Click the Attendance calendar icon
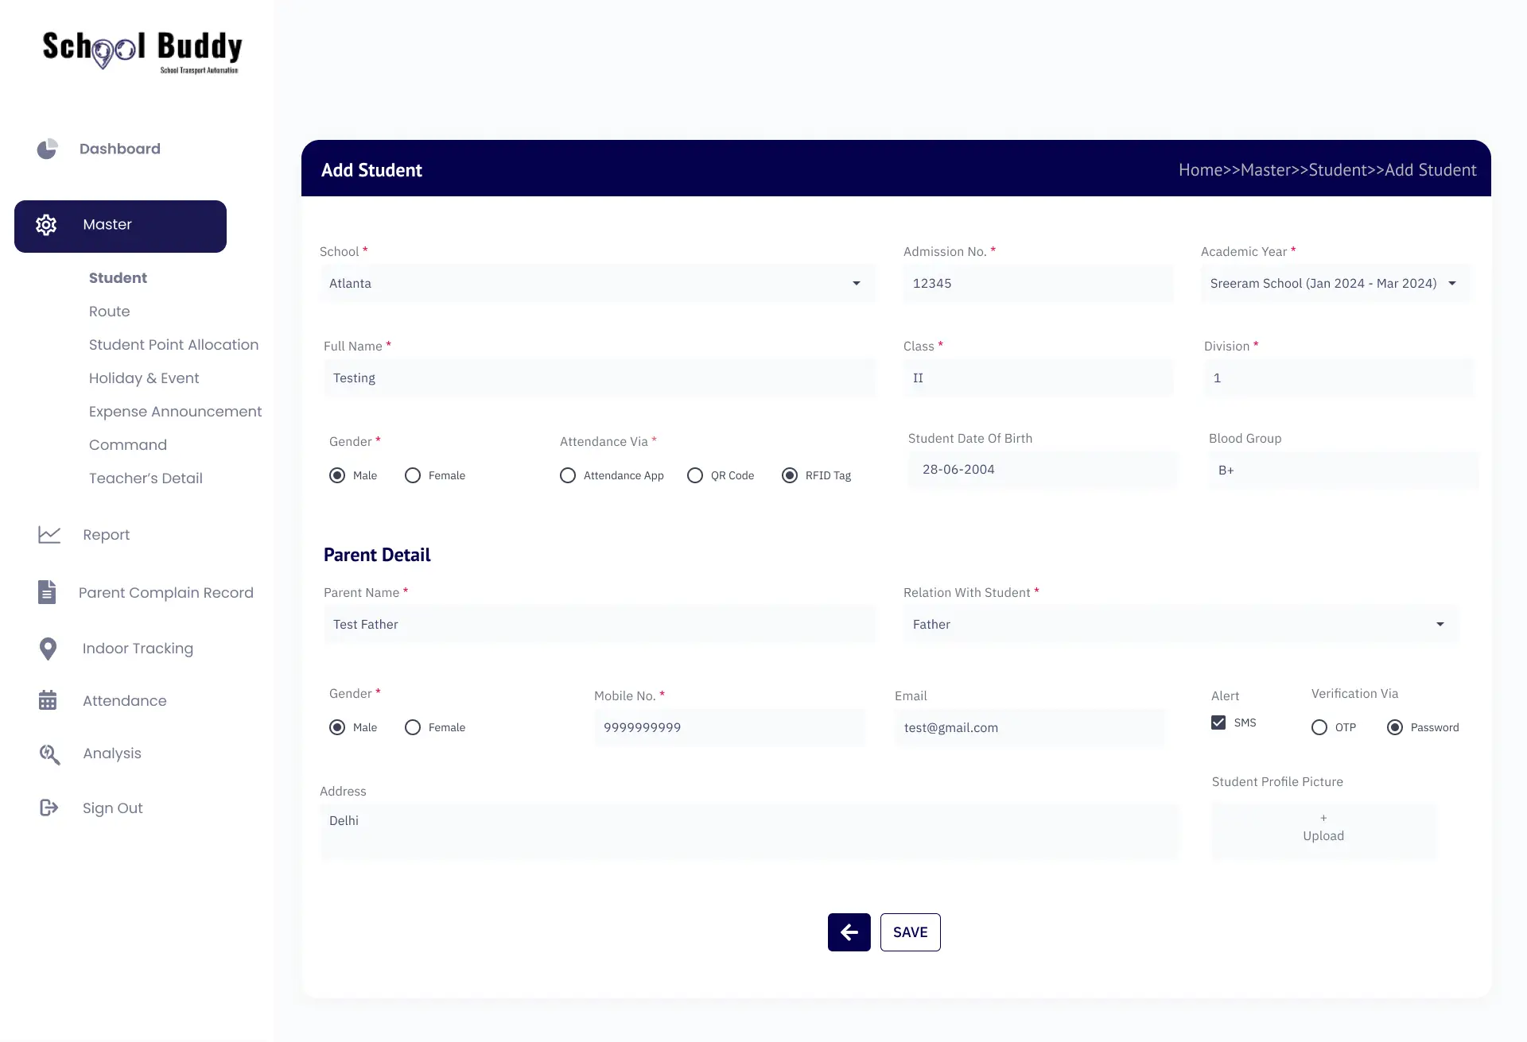 point(48,699)
